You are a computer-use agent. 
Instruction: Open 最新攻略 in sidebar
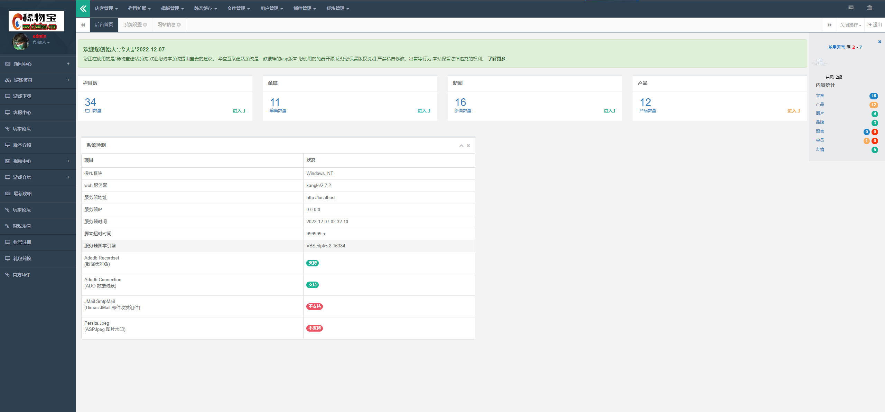[38, 194]
